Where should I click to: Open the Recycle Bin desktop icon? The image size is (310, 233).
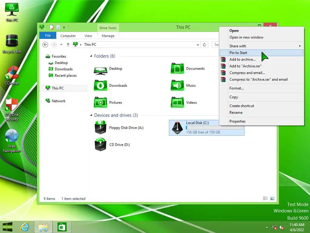pos(12,44)
